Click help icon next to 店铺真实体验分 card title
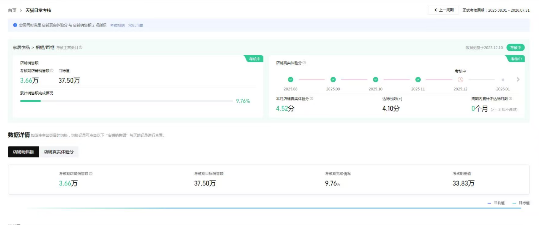The height and width of the screenshot is (225, 539). (x=304, y=63)
